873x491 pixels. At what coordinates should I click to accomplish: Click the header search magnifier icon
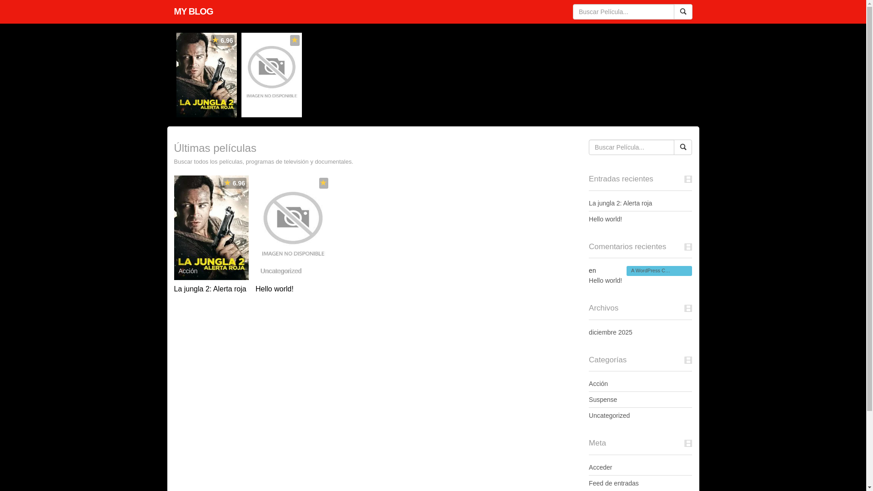pos(682,12)
